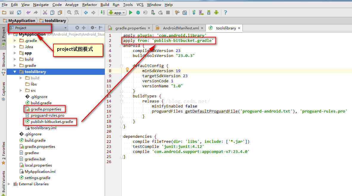Click the Save All toolbar icon

11,13
